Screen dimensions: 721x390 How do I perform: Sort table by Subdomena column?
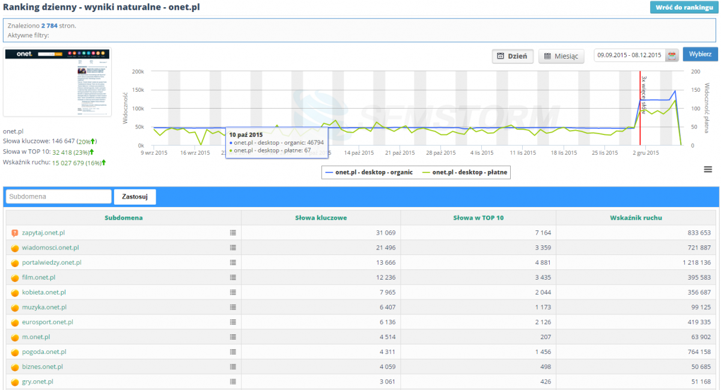[123, 217]
